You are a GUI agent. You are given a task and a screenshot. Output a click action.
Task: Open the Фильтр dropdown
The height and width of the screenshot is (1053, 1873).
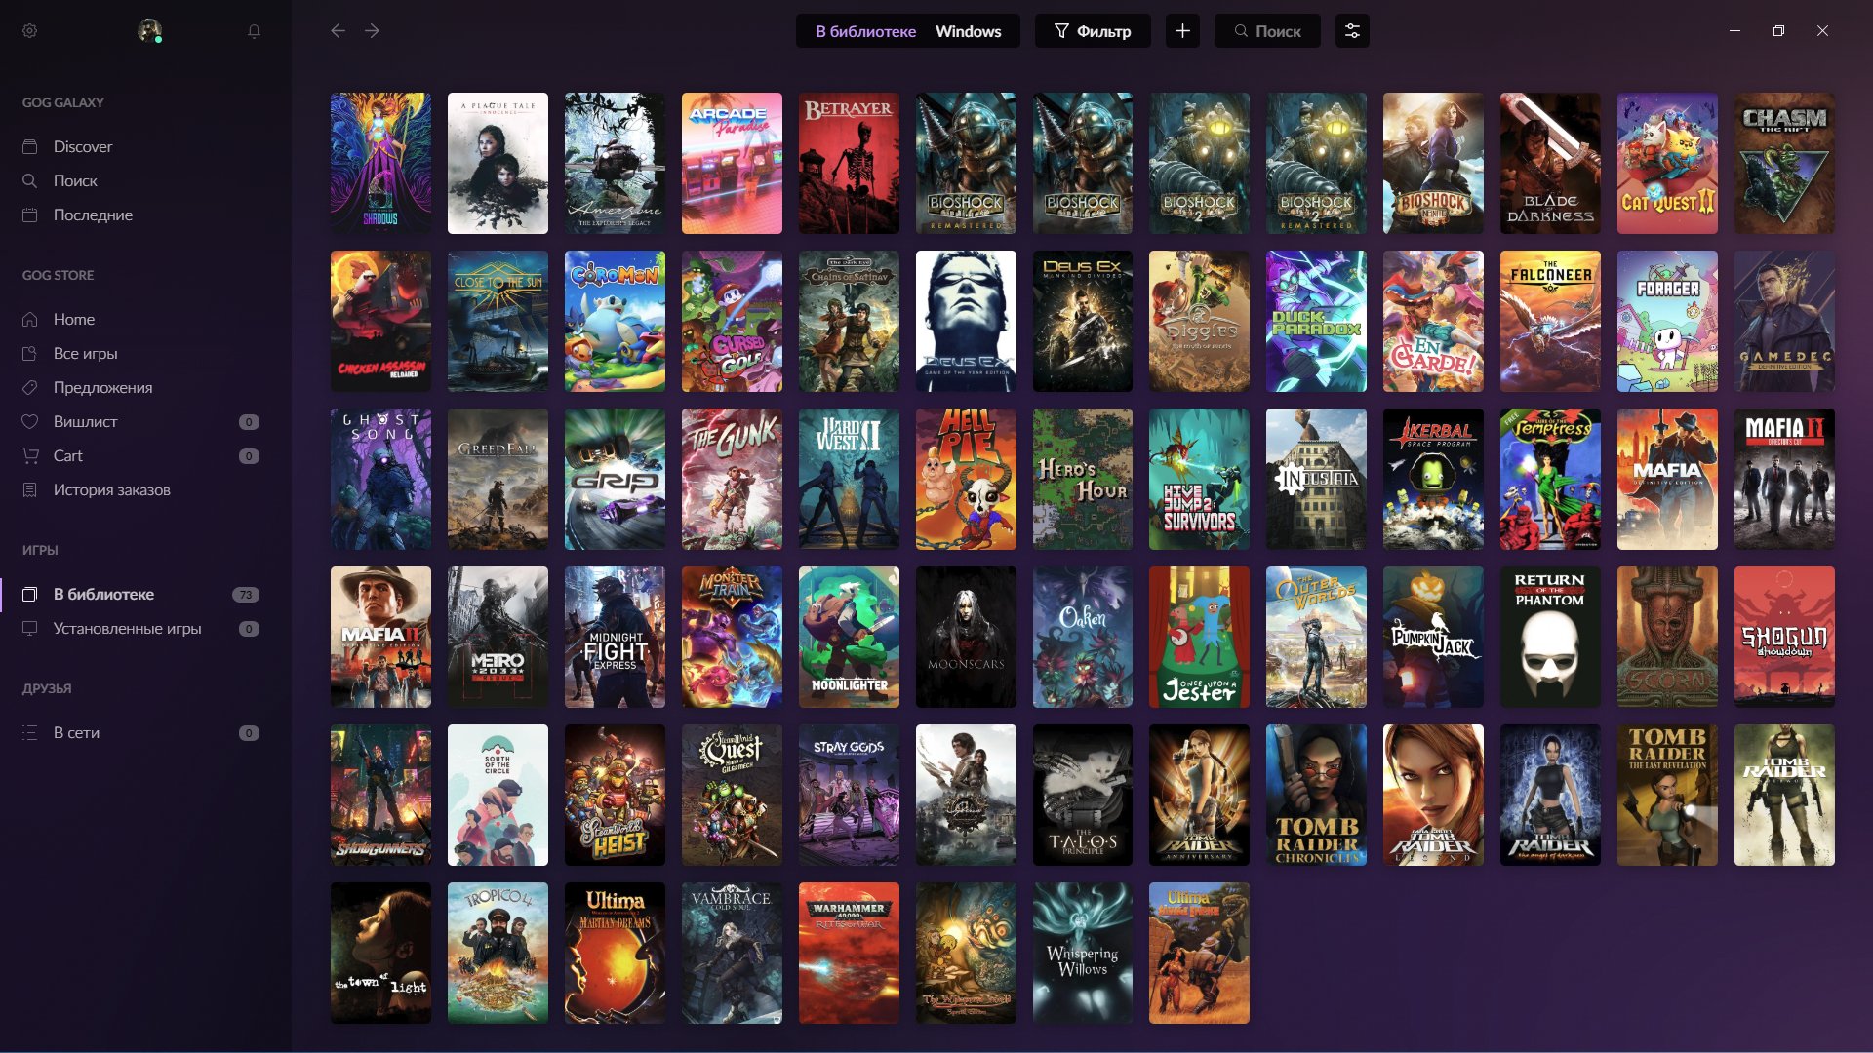[1093, 31]
